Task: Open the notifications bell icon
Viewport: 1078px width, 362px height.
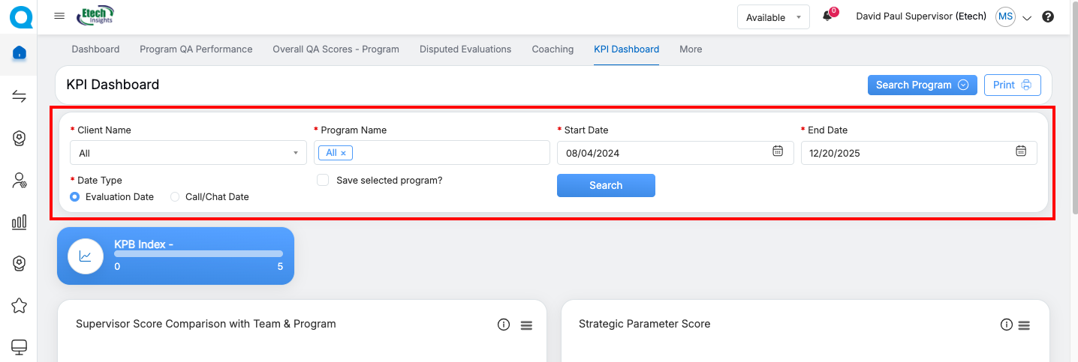Action: pyautogui.click(x=827, y=16)
